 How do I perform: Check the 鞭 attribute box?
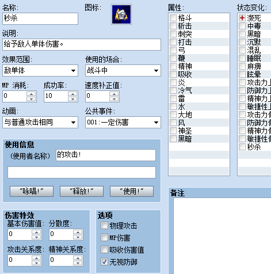pyautogui.click(x=173, y=58)
